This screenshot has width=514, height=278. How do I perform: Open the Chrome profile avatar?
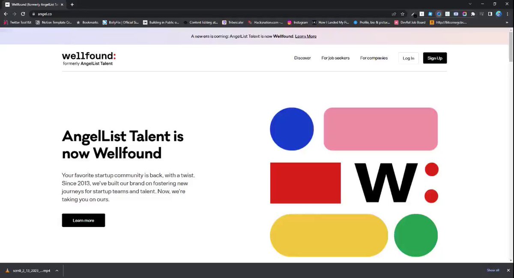pyautogui.click(x=499, y=14)
